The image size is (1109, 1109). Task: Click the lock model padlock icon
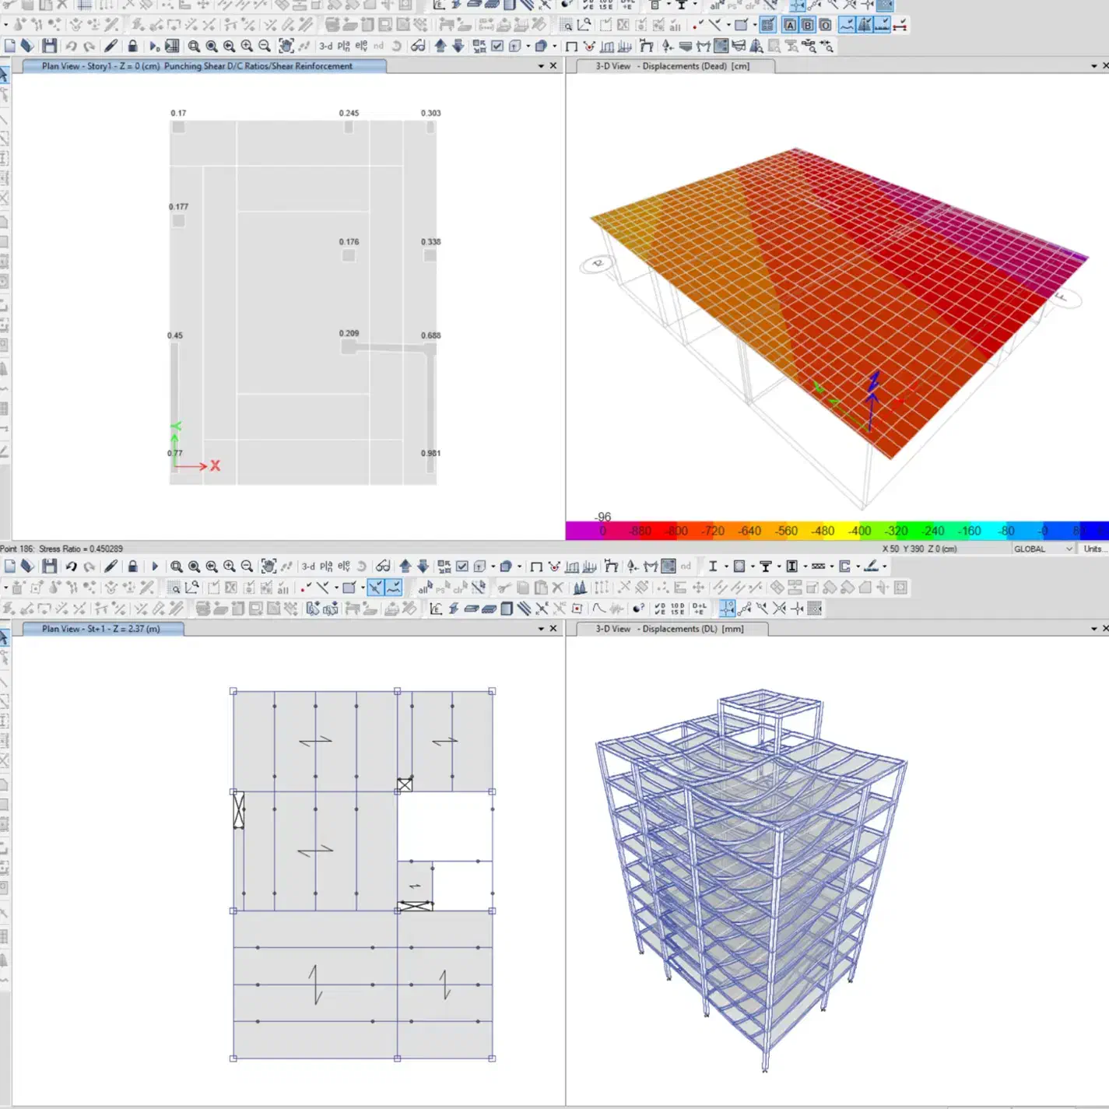coord(132,46)
